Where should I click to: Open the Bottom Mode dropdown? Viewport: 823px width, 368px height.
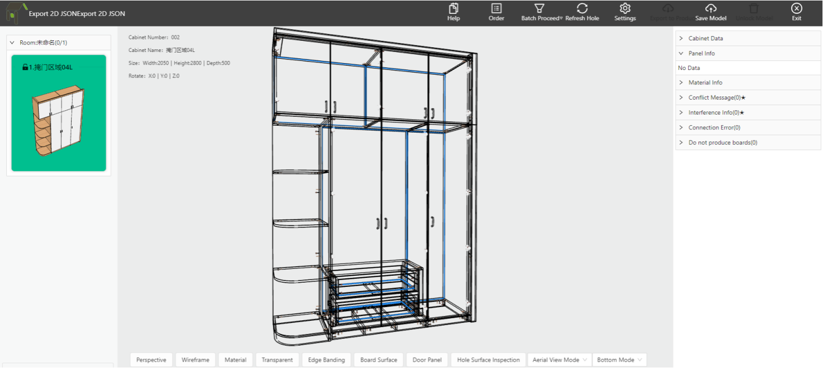(619, 360)
